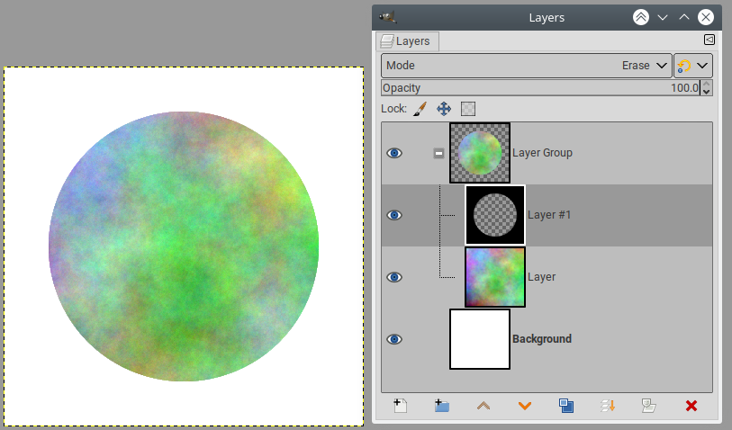The height and width of the screenshot is (430, 732).
Task: Toggle lock position and size
Action: pyautogui.click(x=444, y=109)
